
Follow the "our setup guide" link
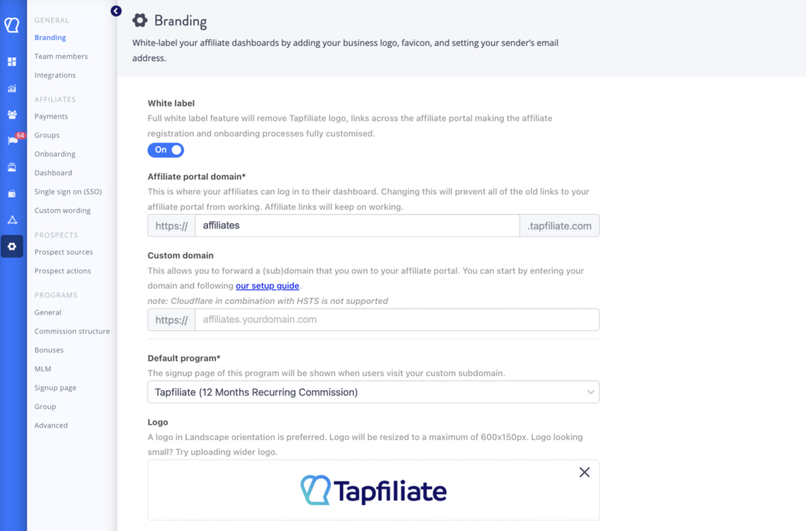pyautogui.click(x=268, y=286)
